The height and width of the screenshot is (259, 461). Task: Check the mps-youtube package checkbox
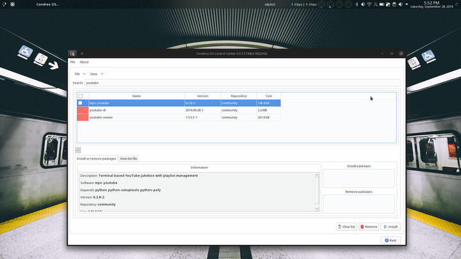point(80,103)
